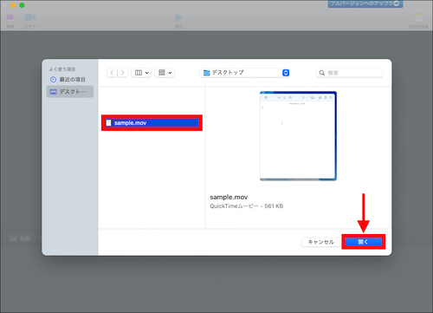Go back using the left chevron button

click(112, 73)
